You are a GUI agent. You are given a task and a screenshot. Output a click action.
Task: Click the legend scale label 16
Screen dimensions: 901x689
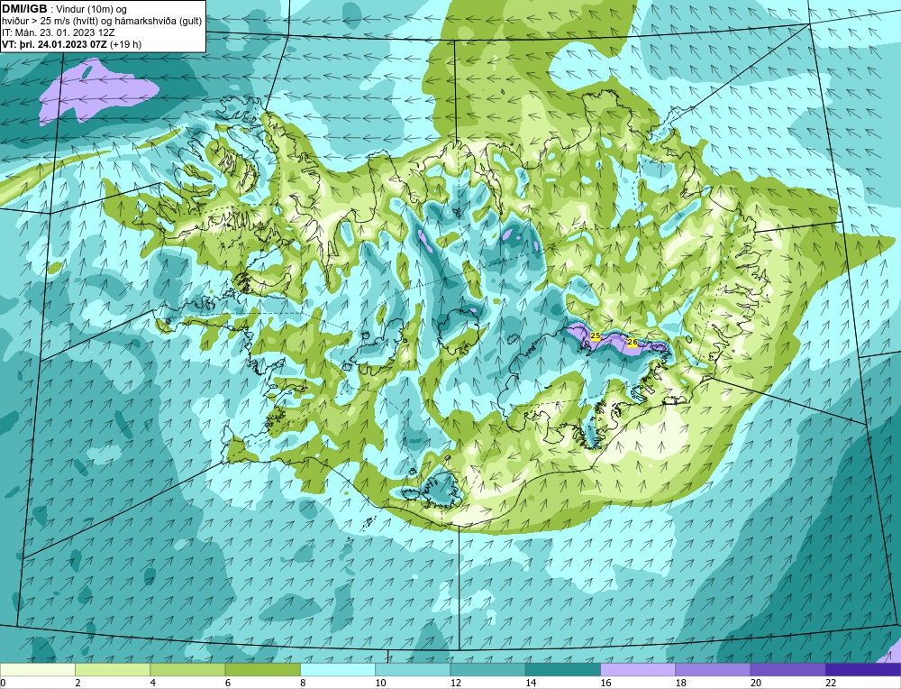tap(605, 683)
